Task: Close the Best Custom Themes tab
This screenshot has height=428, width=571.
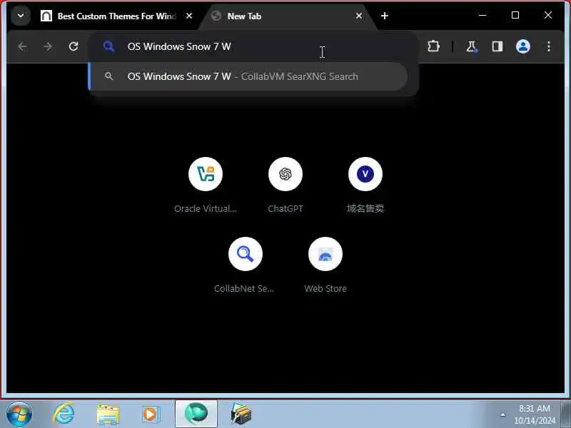Action: pos(189,16)
